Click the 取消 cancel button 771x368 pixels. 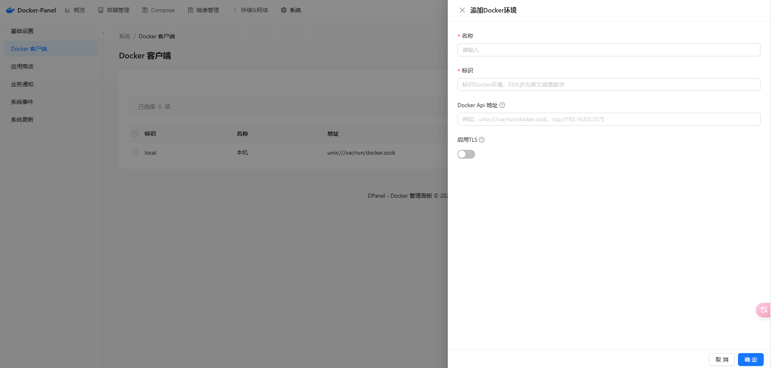(x=721, y=359)
